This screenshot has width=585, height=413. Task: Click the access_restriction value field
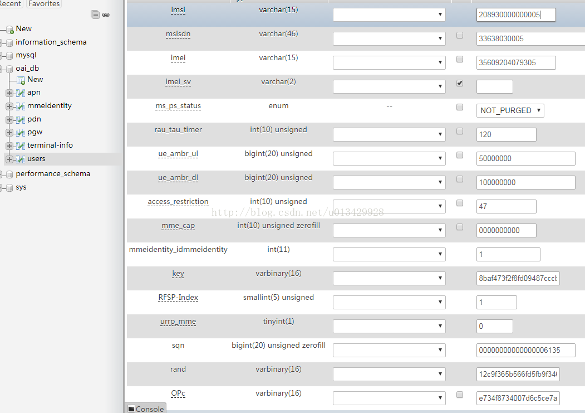507,206
